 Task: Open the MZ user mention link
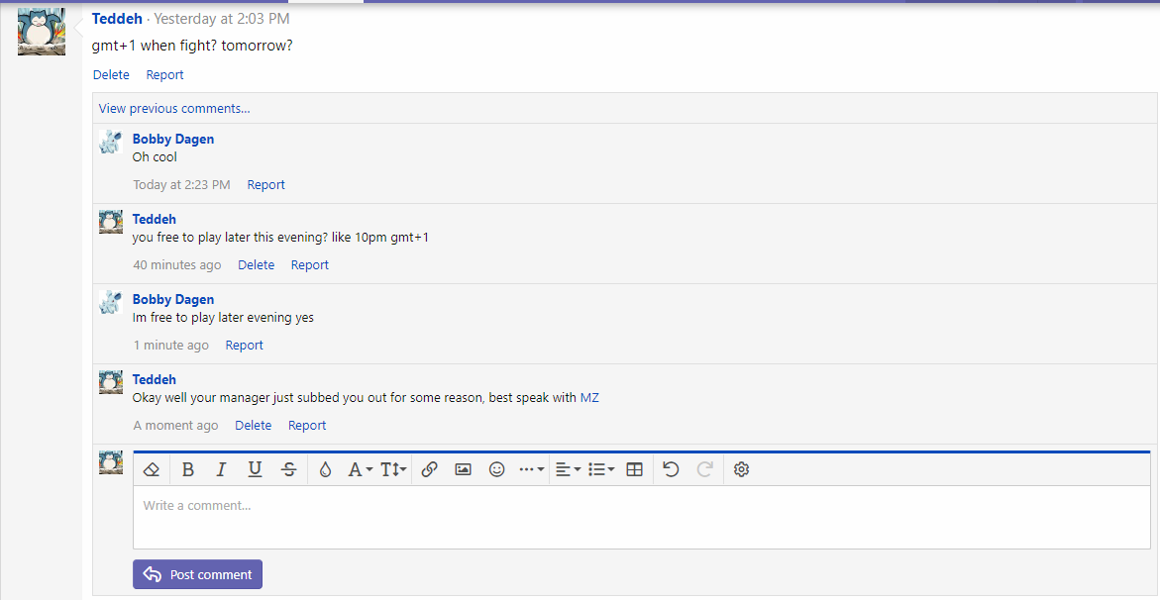coord(589,398)
